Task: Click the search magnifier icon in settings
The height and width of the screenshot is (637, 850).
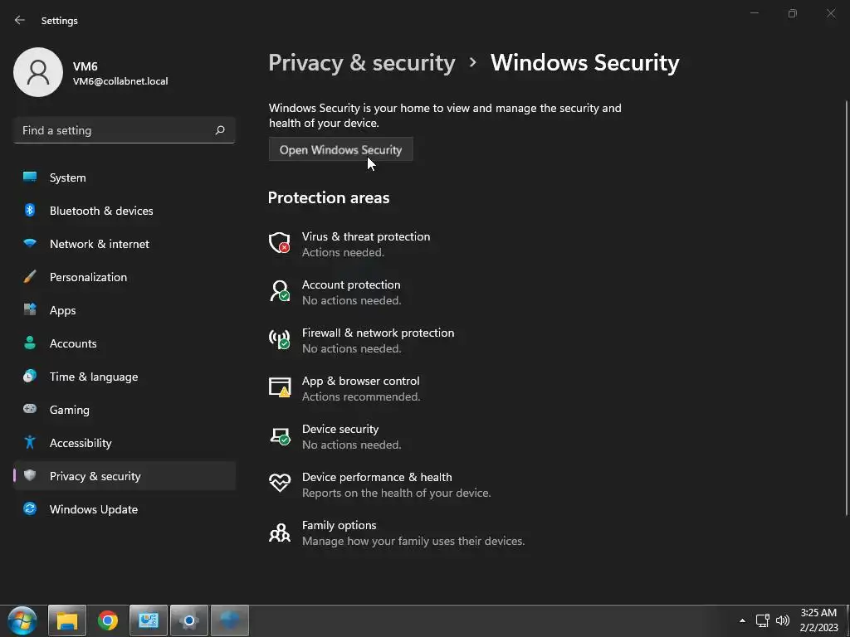Action: pos(220,130)
